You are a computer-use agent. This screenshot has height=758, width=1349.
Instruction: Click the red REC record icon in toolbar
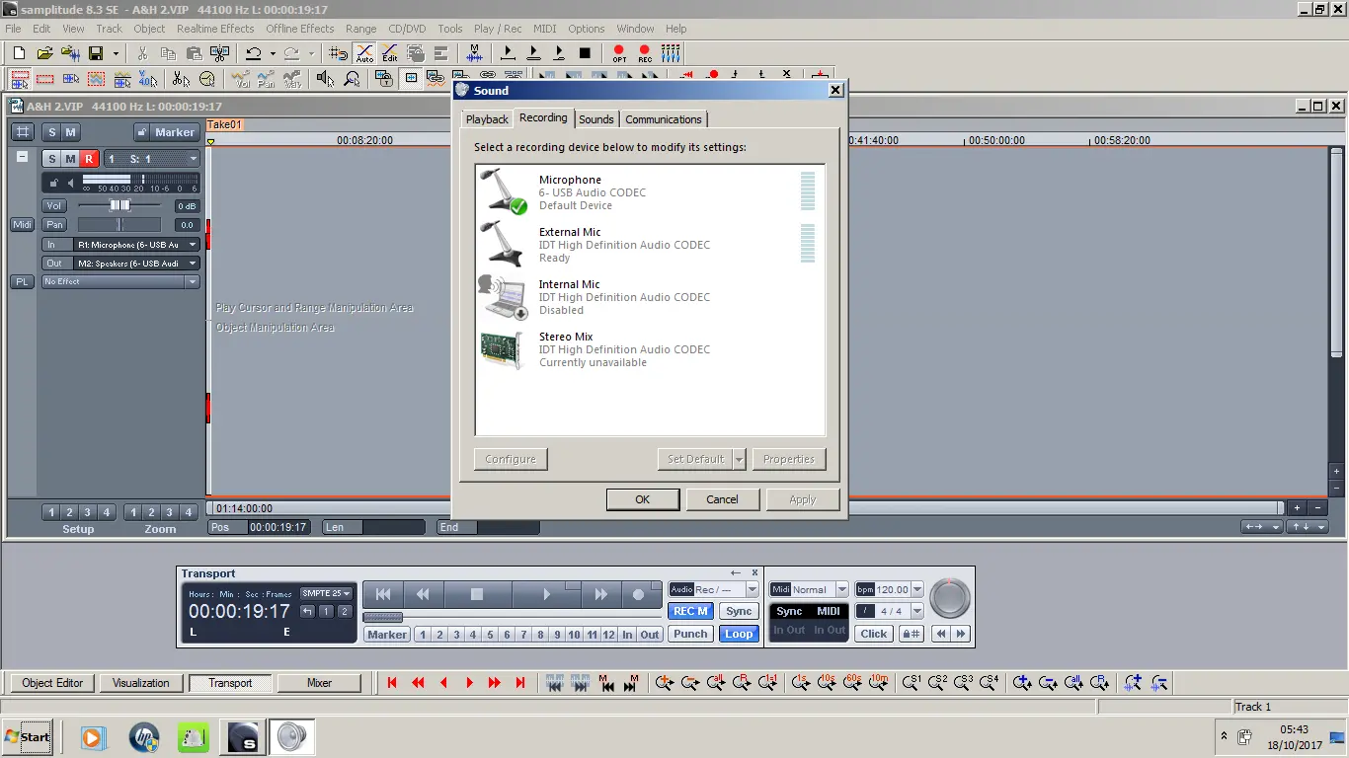coord(645,53)
